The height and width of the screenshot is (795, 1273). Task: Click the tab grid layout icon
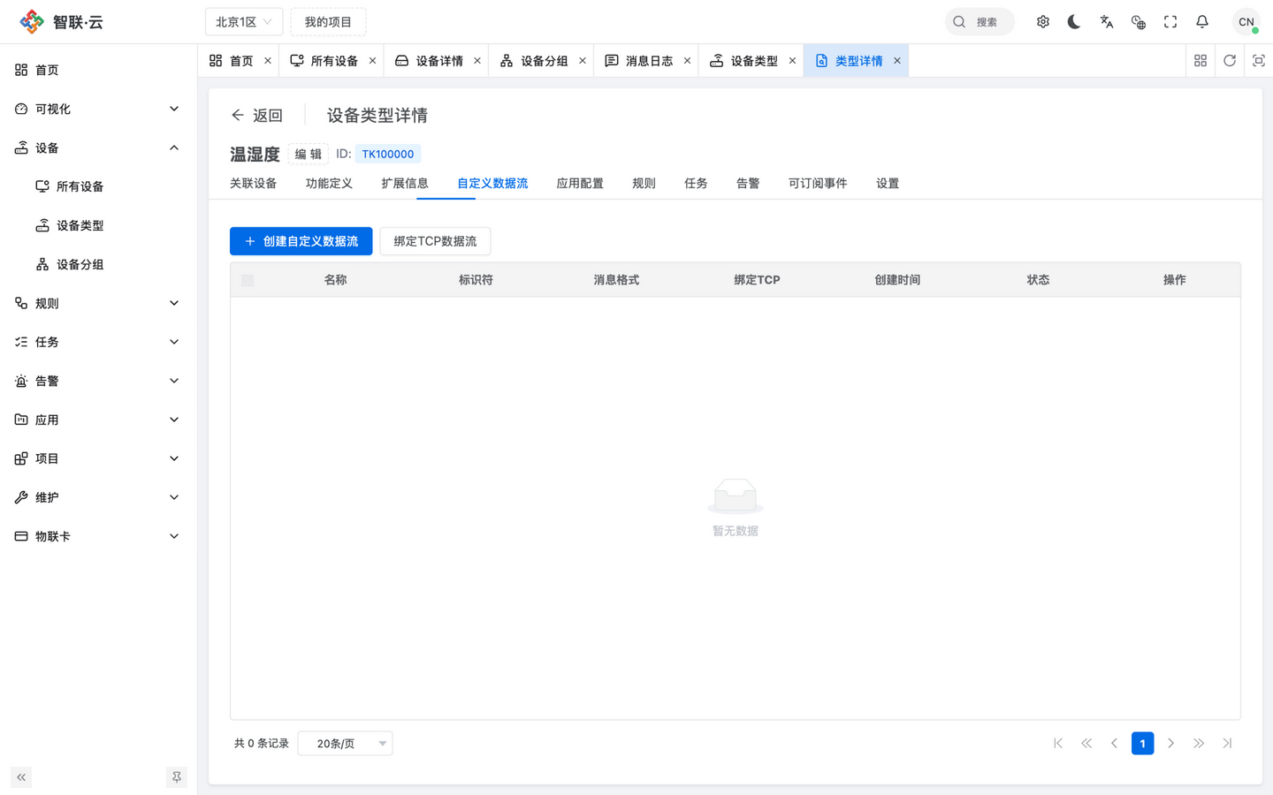[x=1201, y=61]
